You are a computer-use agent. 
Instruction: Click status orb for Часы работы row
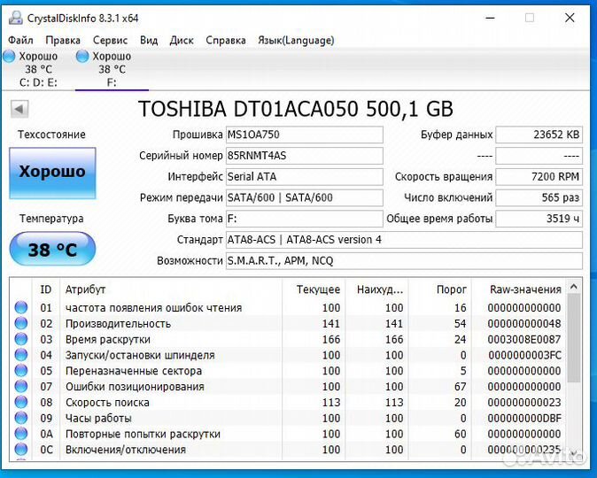click(21, 418)
